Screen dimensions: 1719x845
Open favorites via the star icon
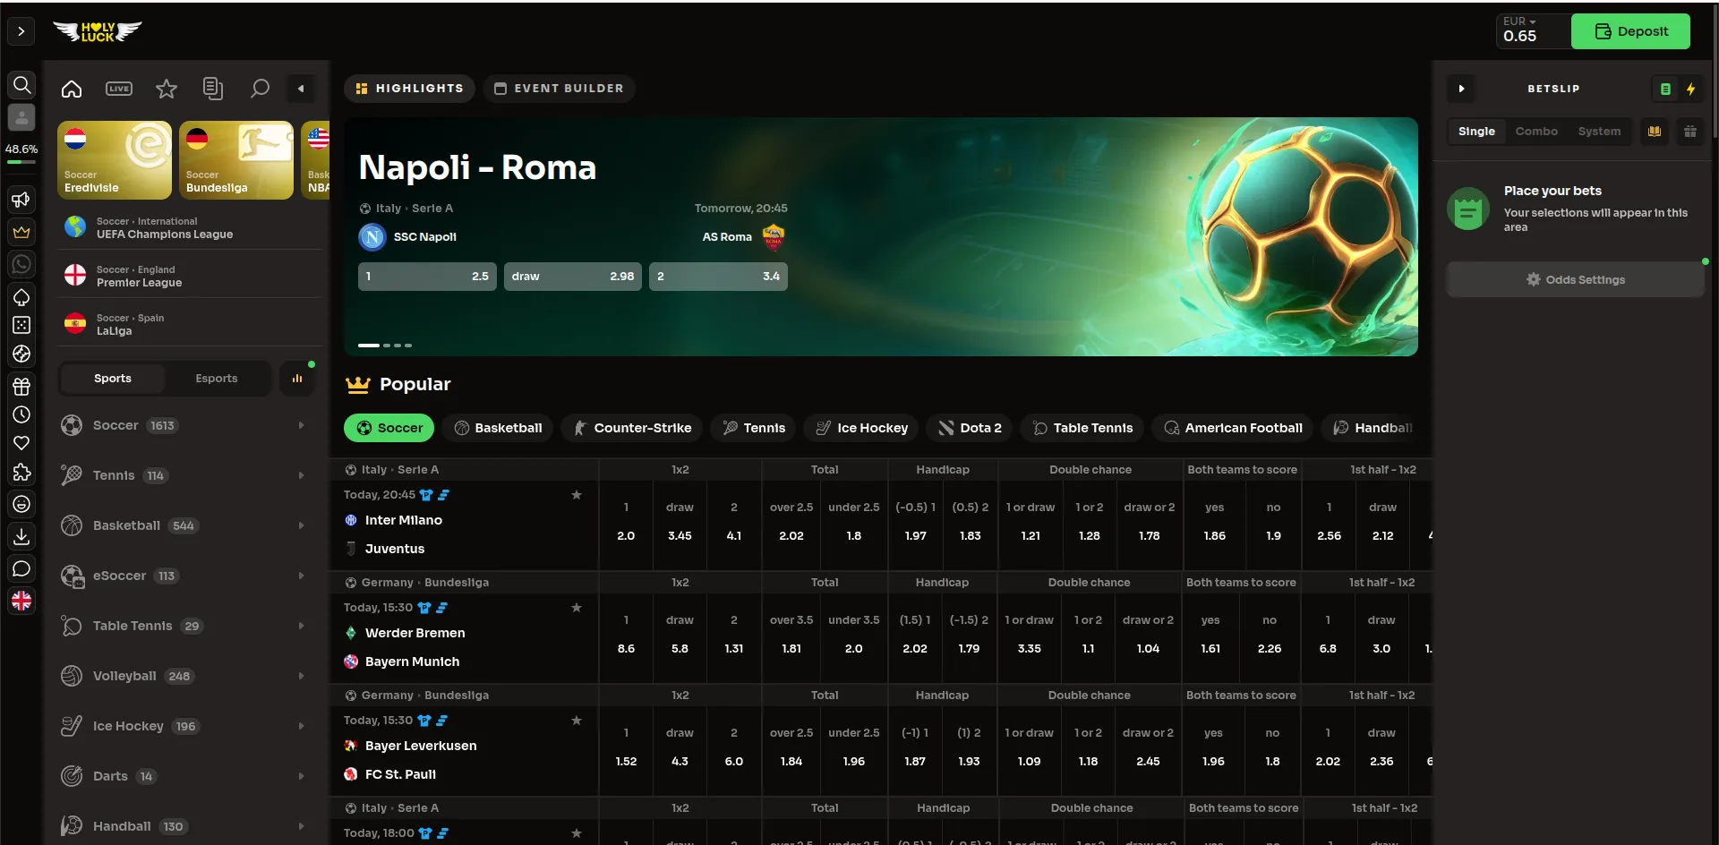tap(166, 88)
